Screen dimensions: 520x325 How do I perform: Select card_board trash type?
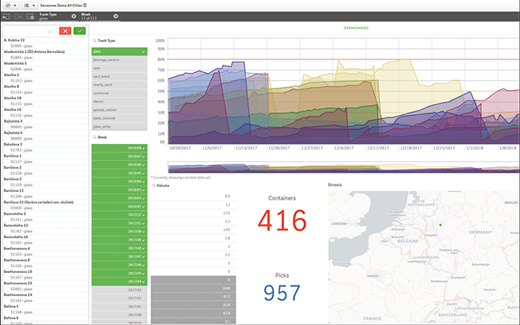pos(119,77)
